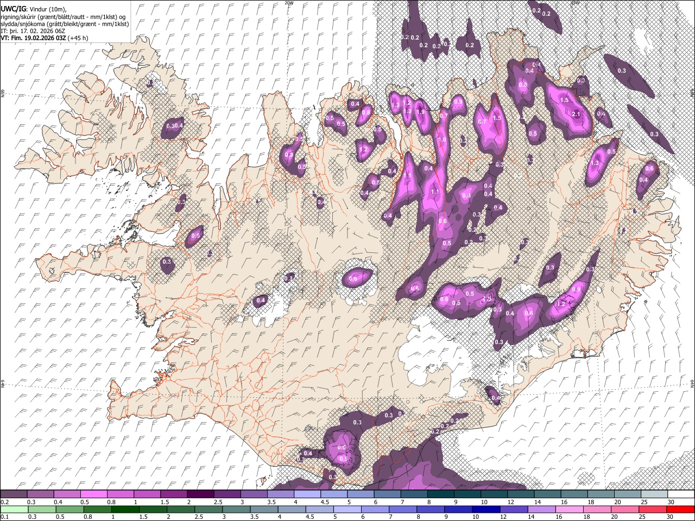Click the 'rigning/skúrir' legend description line
The height and width of the screenshot is (521, 695).
pyautogui.click(x=63, y=17)
